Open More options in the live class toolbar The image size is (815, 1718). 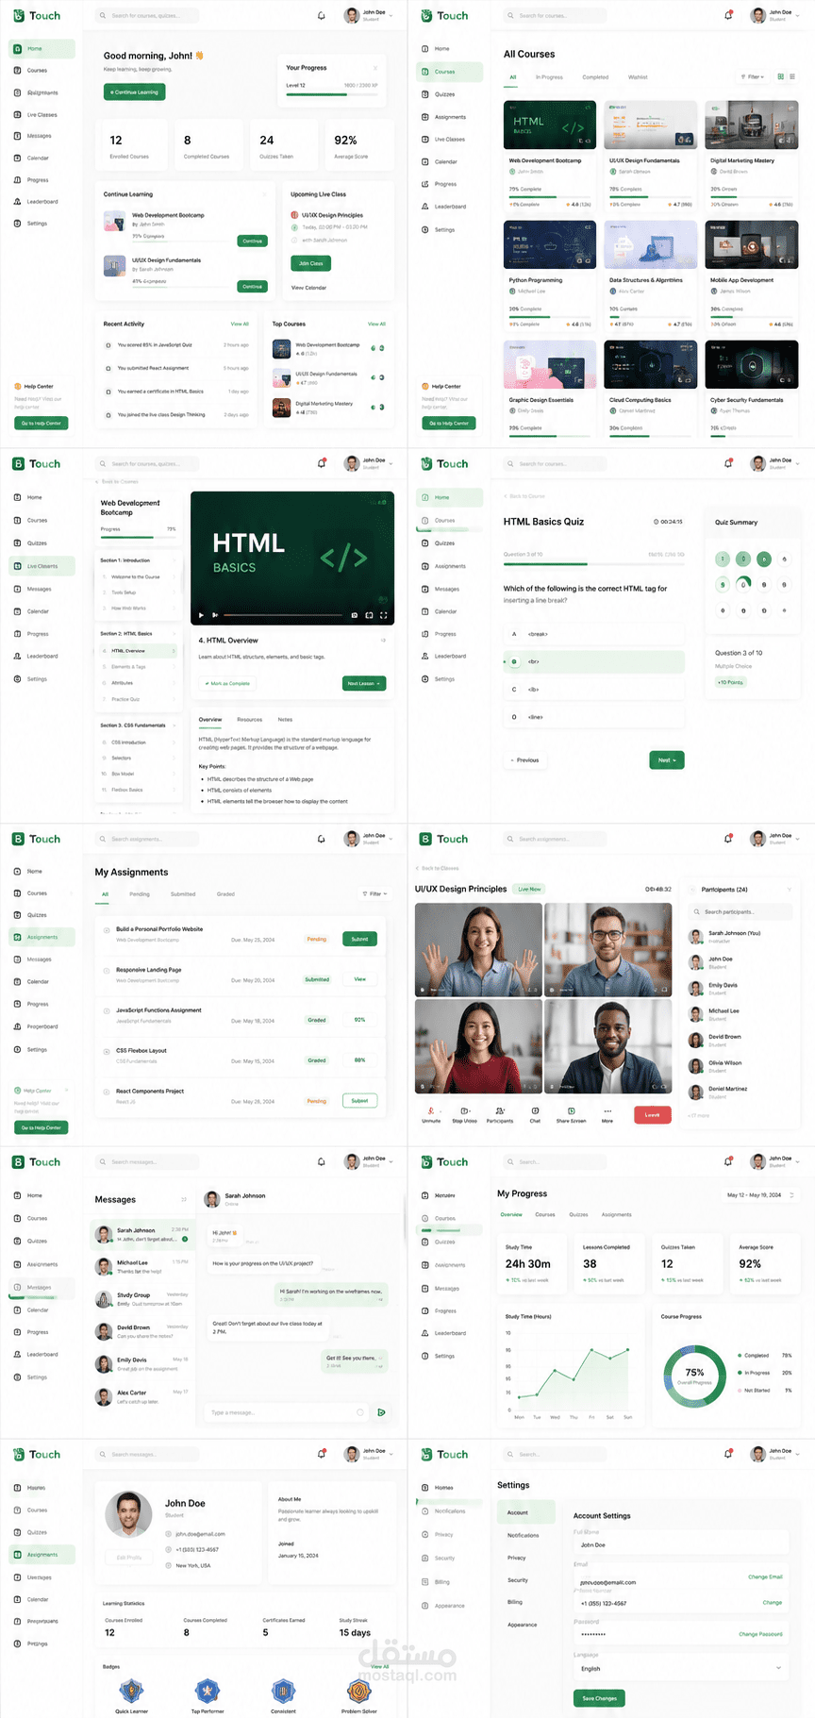pyautogui.click(x=607, y=1114)
